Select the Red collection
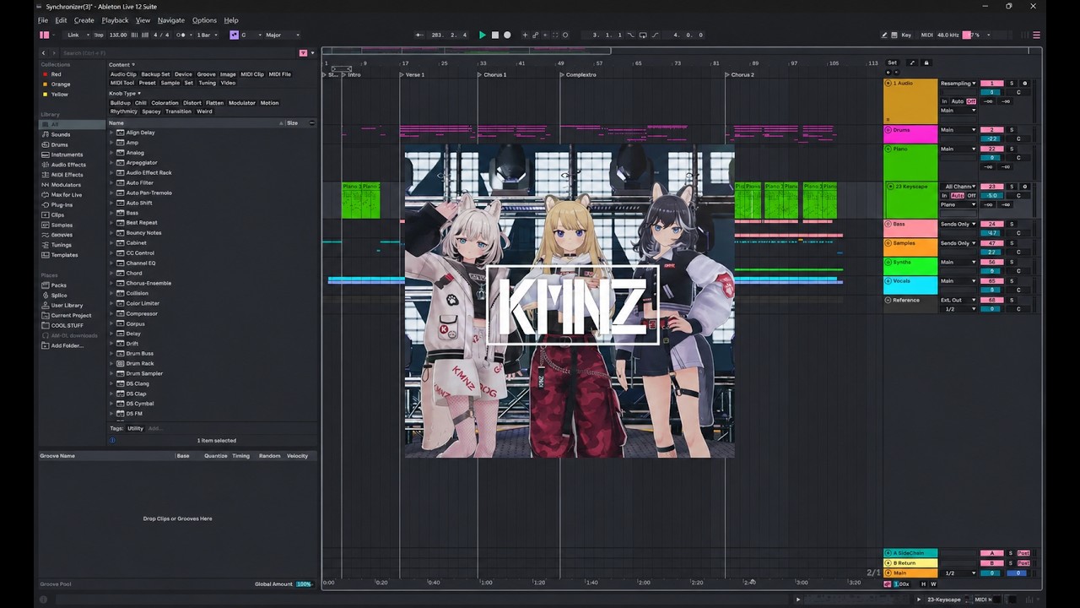This screenshot has width=1080, height=608. (56, 73)
